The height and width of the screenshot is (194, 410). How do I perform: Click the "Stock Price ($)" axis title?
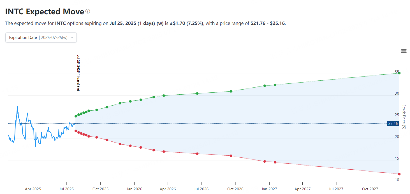click(x=404, y=117)
